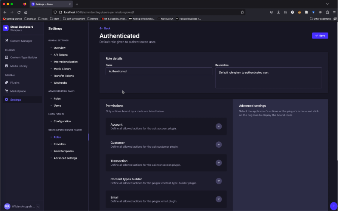Open the Media Library sidebar icon

pos(6,66)
